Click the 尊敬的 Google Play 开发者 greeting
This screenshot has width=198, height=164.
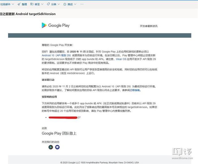[x=57, y=45]
